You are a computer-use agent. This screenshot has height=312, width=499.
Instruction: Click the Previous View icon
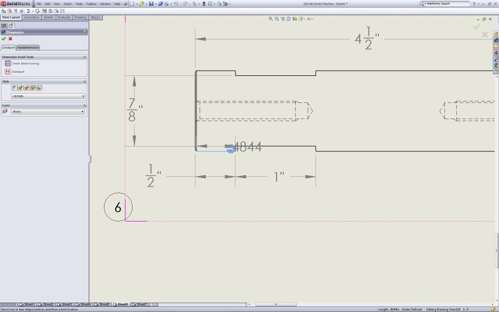pyautogui.click(x=283, y=19)
